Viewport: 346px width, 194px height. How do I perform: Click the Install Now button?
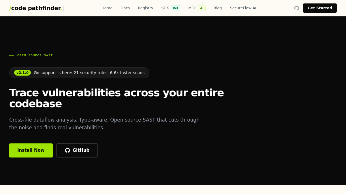coord(31,150)
